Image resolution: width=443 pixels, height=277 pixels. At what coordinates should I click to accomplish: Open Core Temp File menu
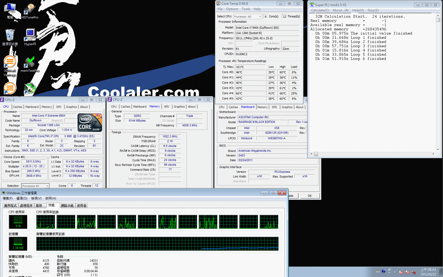pyautogui.click(x=220, y=9)
